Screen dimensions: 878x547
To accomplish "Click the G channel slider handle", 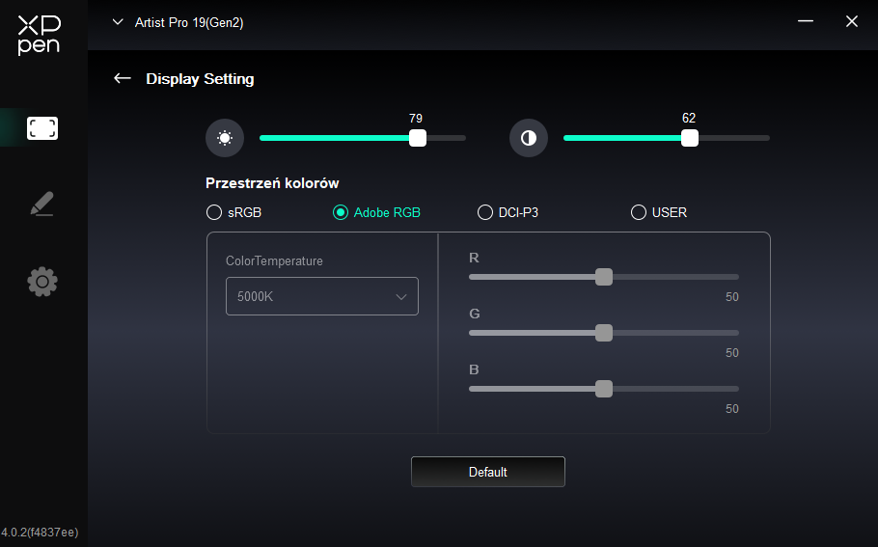I will [604, 333].
